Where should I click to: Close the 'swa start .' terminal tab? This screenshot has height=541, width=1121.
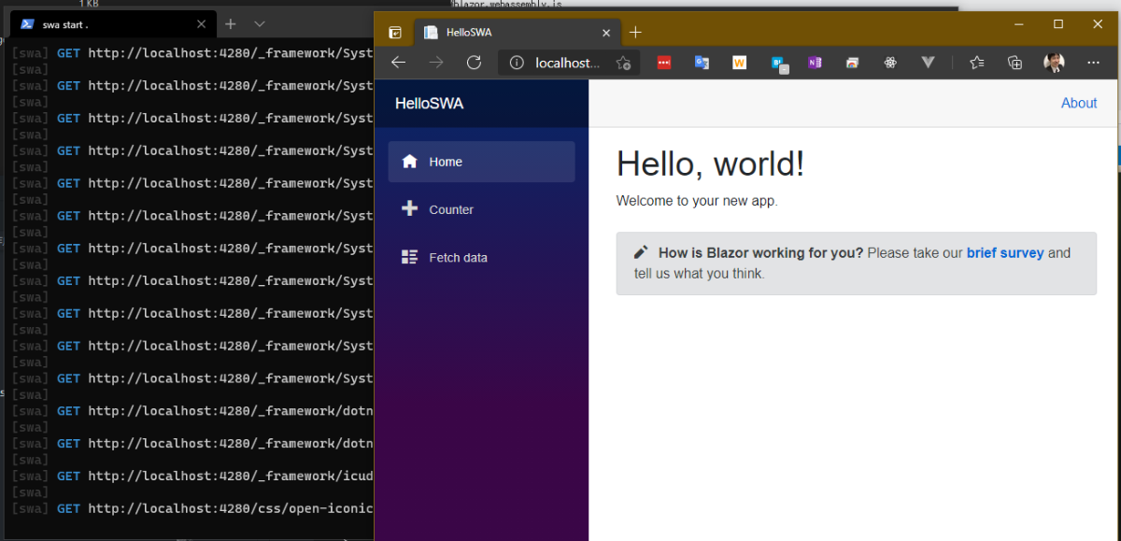pos(202,24)
